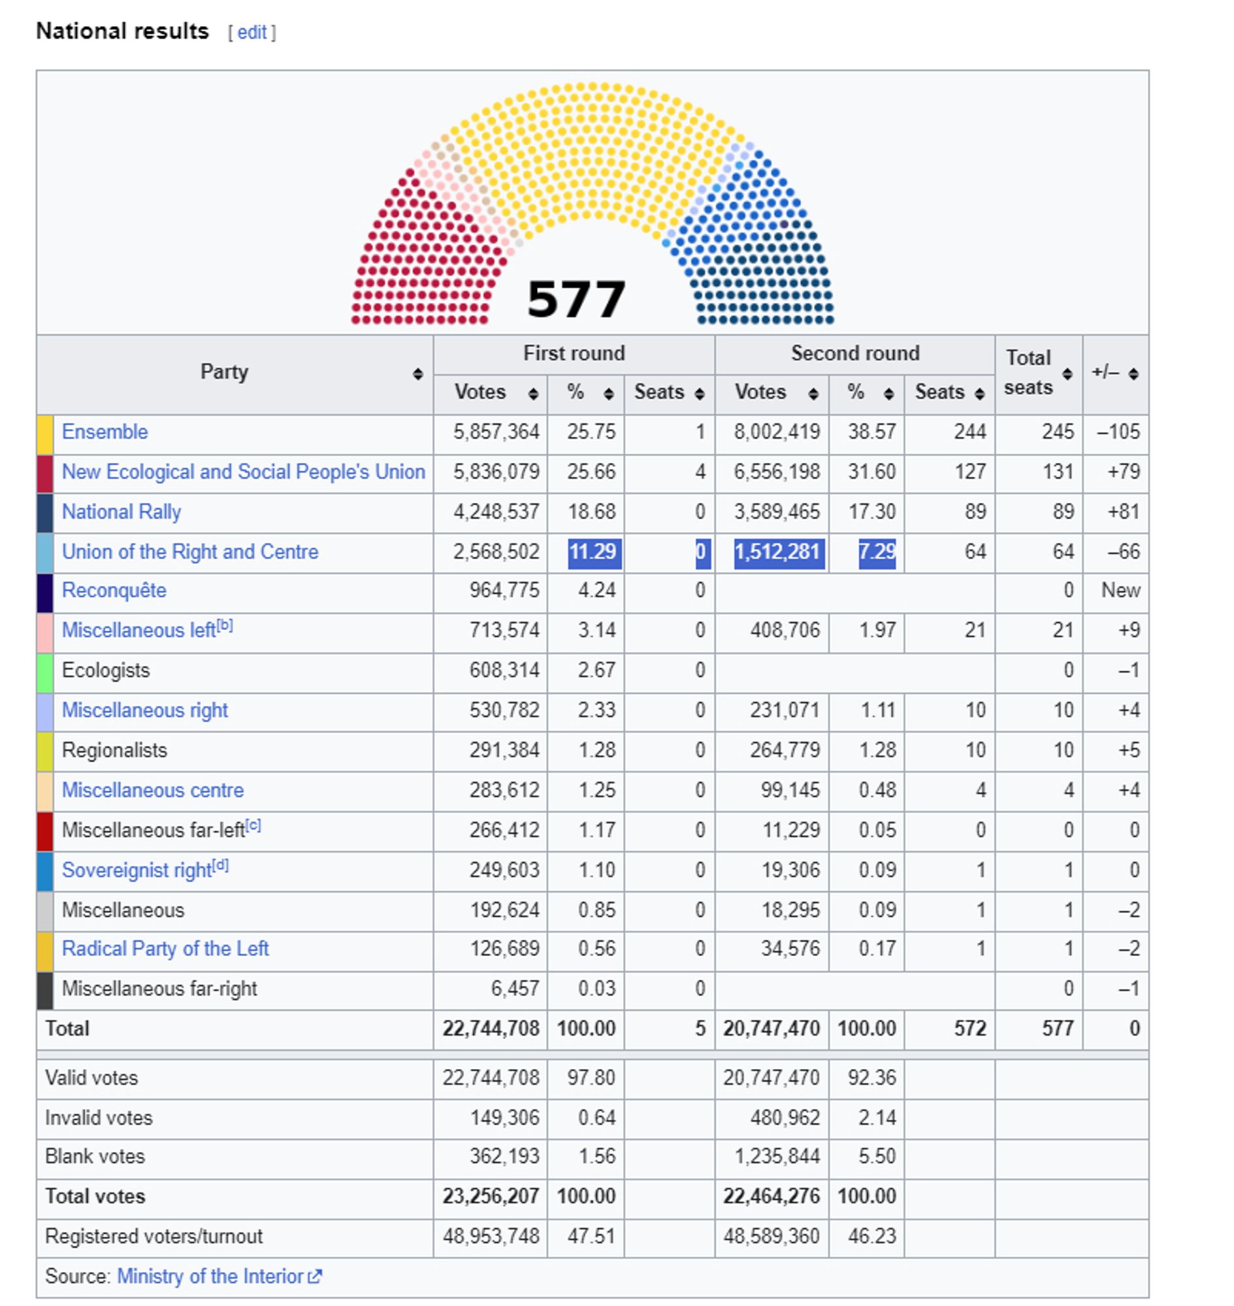Viewport: 1234px width, 1306px height.
Task: Select Miscellaneous left total seats 21
Action: click(1063, 631)
